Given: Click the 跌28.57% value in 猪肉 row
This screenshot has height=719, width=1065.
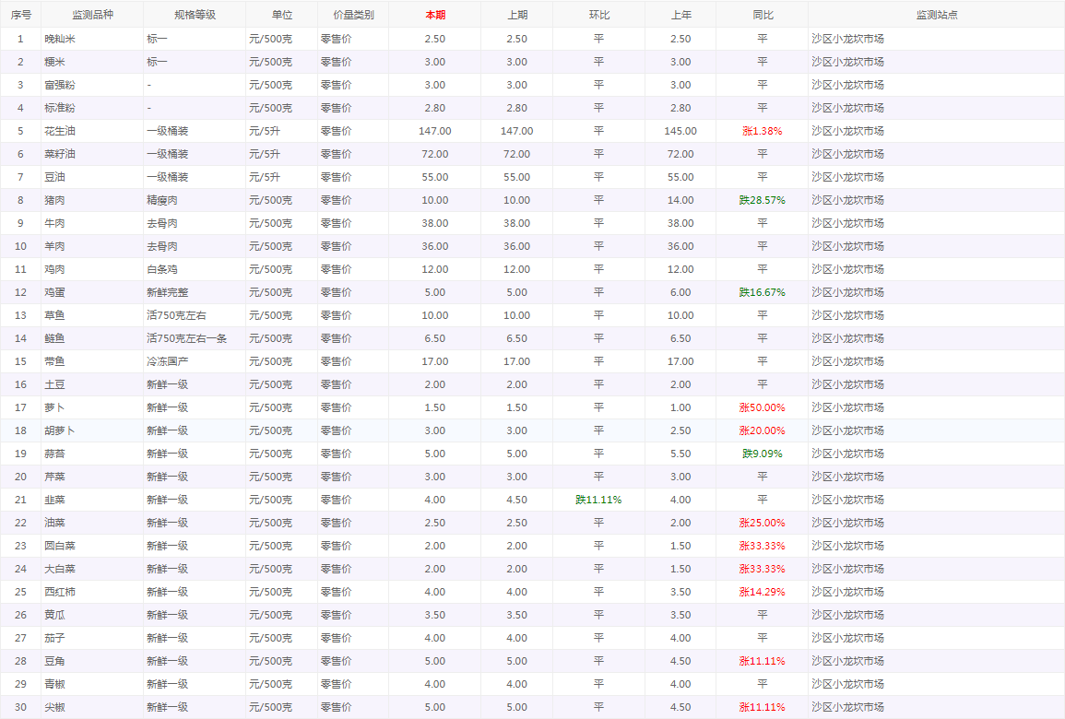Looking at the screenshot, I should [x=762, y=200].
